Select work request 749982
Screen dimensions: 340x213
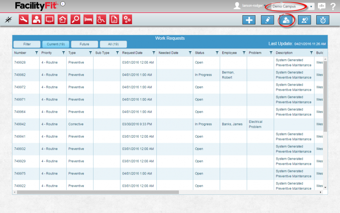pyautogui.click(x=20, y=75)
